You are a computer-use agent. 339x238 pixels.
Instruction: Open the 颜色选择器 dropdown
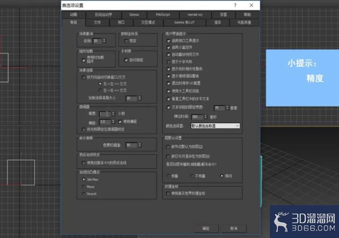[x=215, y=126]
